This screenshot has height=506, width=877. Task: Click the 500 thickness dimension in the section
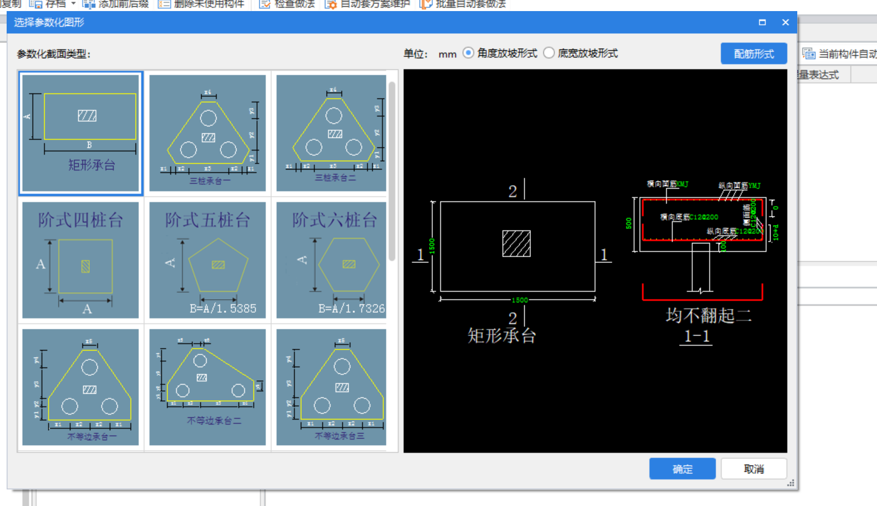coord(628,223)
